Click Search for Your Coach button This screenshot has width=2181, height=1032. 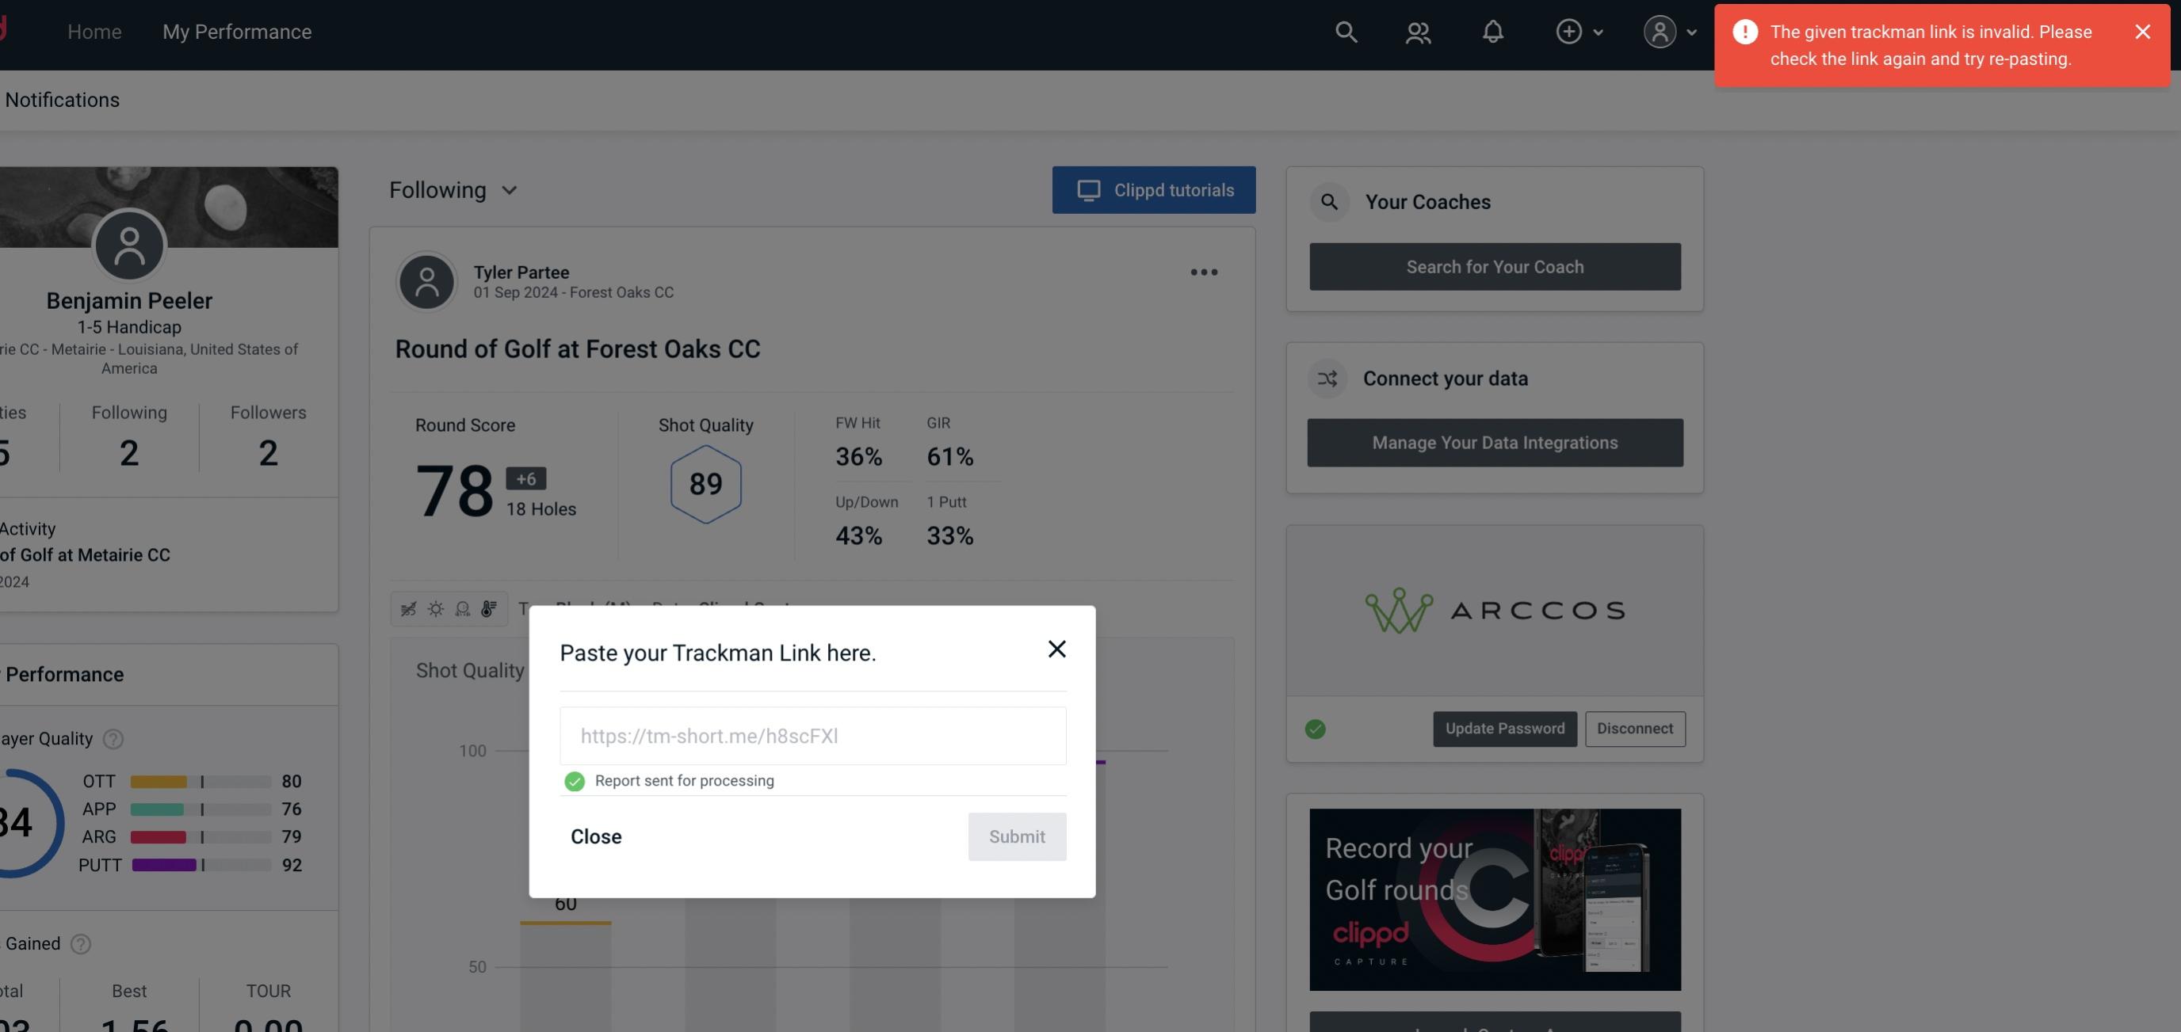[x=1495, y=265]
